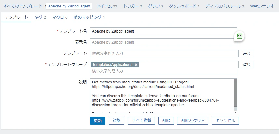
Task: Switch to the タグ 2 tab
Action: (x=40, y=17)
